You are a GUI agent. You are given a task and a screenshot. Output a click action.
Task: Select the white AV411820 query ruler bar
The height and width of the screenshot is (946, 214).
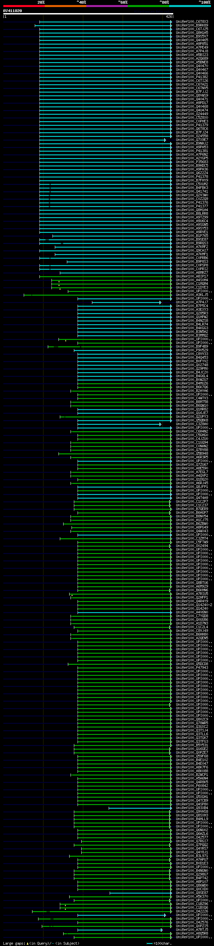tap(88, 14)
